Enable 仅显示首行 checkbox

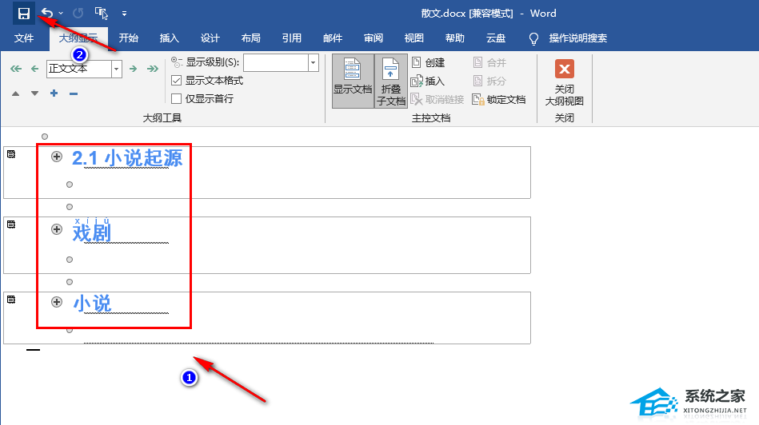pyautogui.click(x=176, y=98)
